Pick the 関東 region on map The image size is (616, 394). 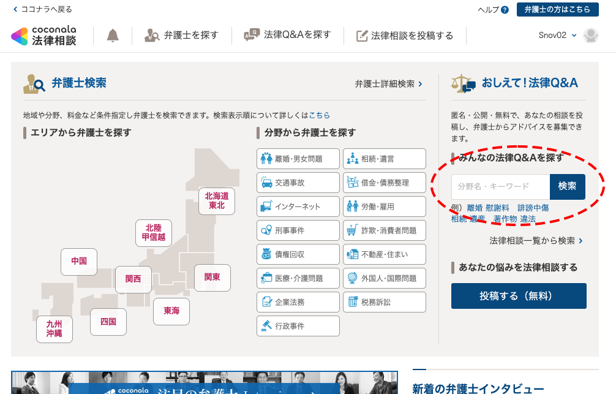point(212,278)
